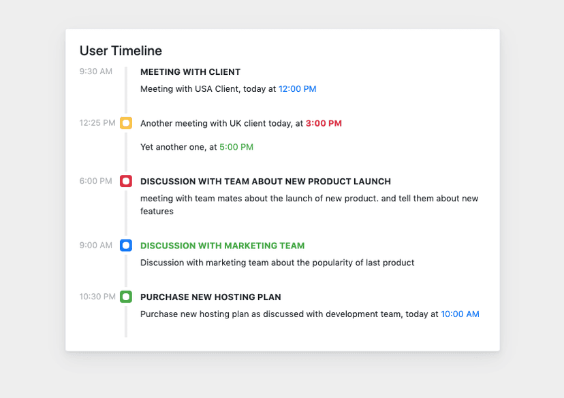Select the 9:30 AM timestamp label

point(95,71)
